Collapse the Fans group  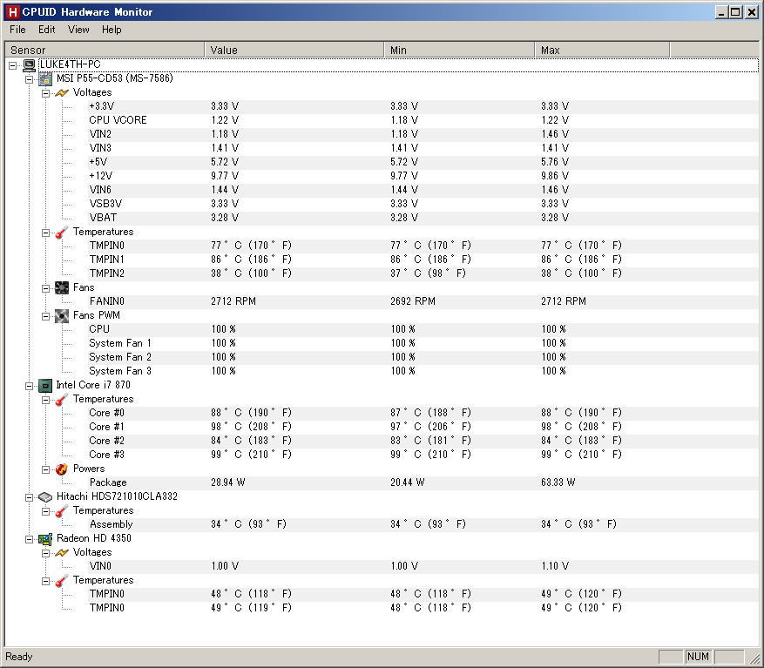pos(46,288)
